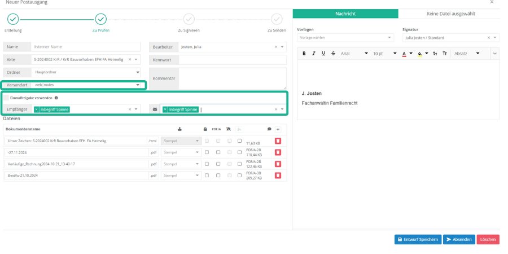Apply italic formatting in editor toolbar
The image size is (508, 254).
(x=314, y=54)
